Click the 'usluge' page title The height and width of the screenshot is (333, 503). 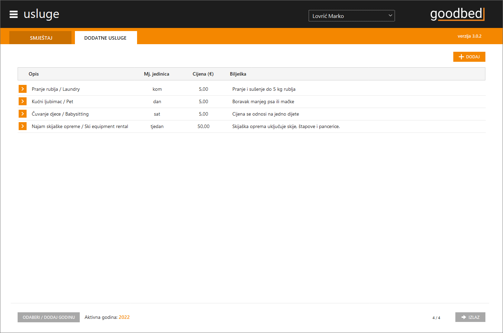pyautogui.click(x=41, y=14)
